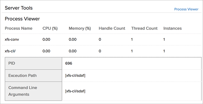Click the Process Viewer section title
Screen dimensions: 203x104
point(22,19)
